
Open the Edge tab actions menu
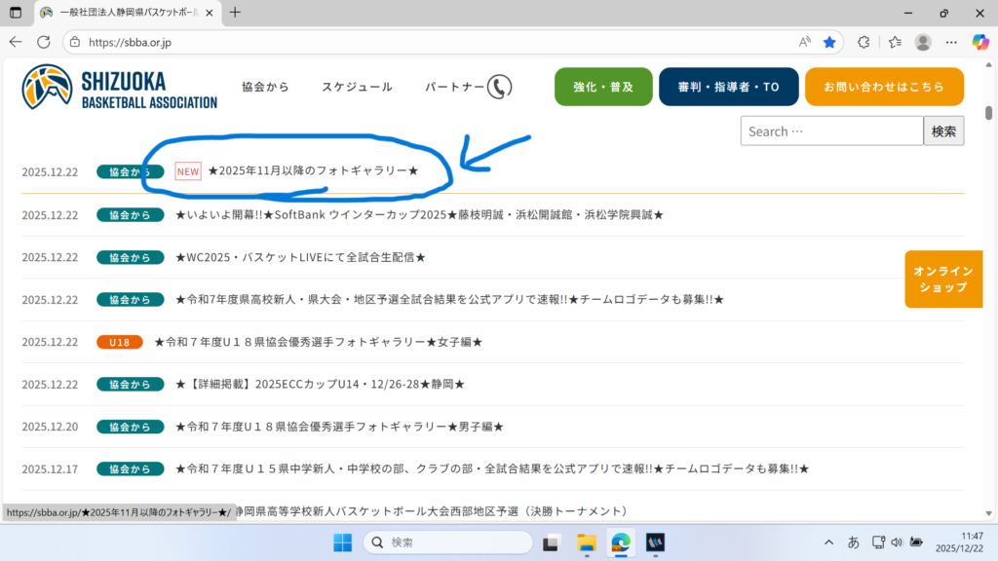16,13
